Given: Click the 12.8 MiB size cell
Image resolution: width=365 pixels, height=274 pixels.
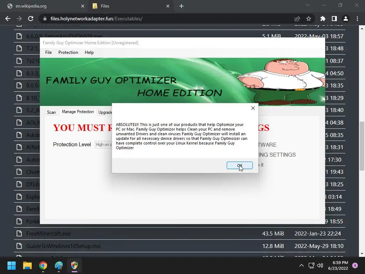Looking at the screenshot, I should click(x=273, y=246).
